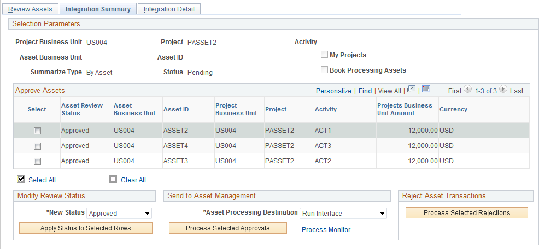Toggle the Book Processing Assets checkbox

[325, 70]
